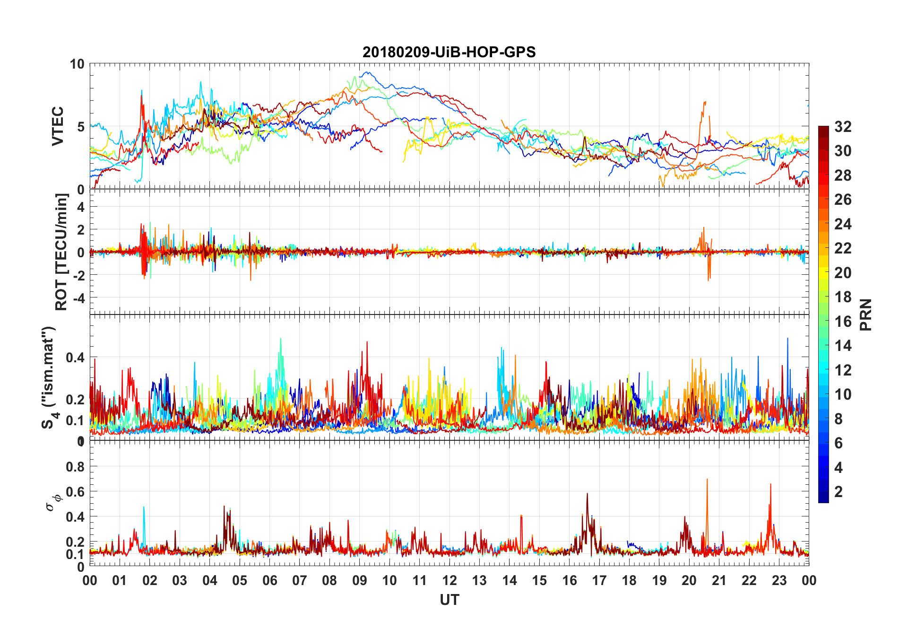Click the S4 ("ism.mat") axis label

pyautogui.click(x=50, y=377)
